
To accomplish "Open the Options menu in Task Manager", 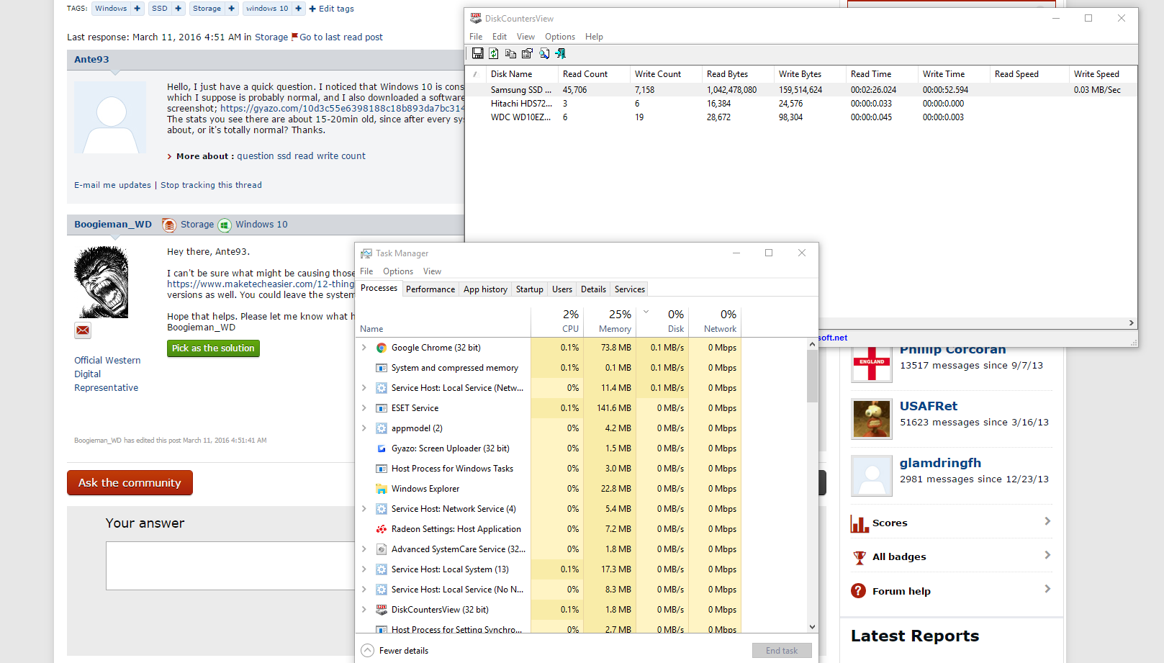I will [x=398, y=271].
